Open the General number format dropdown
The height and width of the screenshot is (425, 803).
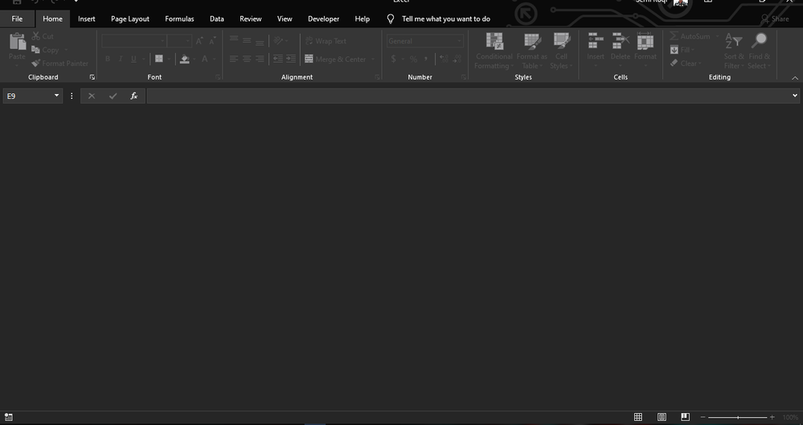pos(459,41)
